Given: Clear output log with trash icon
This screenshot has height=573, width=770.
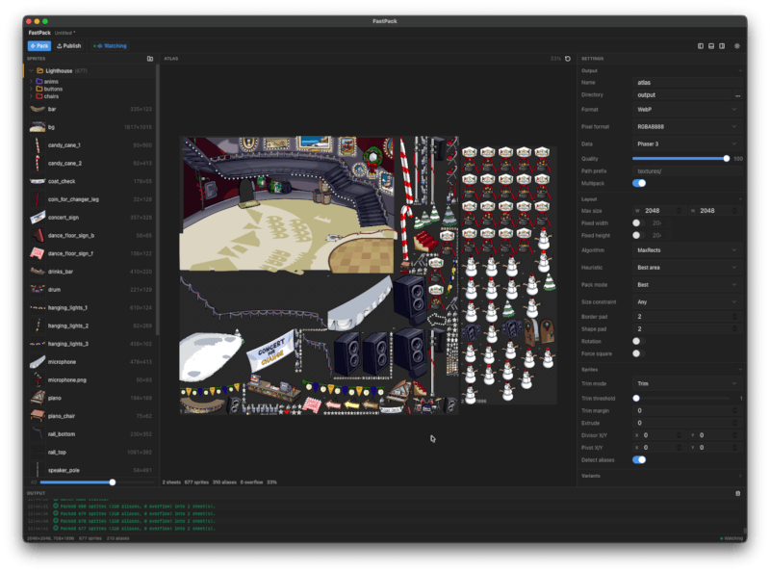Looking at the screenshot, I should [737, 493].
